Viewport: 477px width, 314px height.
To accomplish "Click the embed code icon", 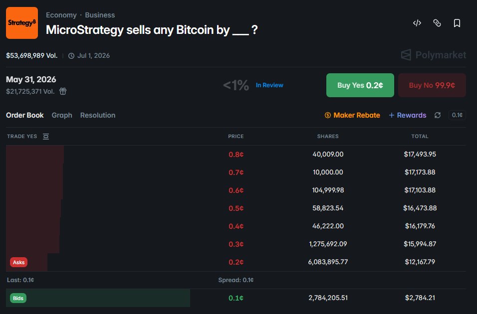I will [x=417, y=23].
